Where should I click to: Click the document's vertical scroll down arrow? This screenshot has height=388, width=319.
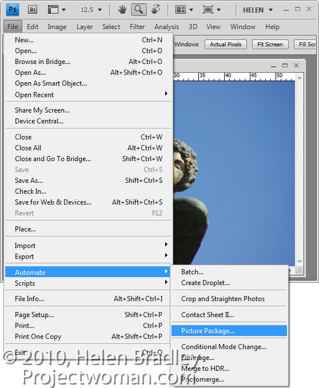point(300,262)
